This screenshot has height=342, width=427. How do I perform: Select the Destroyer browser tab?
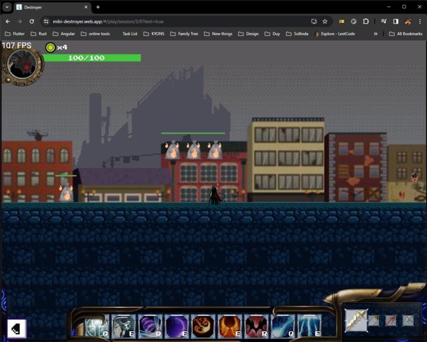point(52,7)
